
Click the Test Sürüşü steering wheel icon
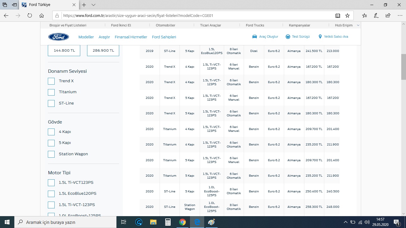coord(288,37)
